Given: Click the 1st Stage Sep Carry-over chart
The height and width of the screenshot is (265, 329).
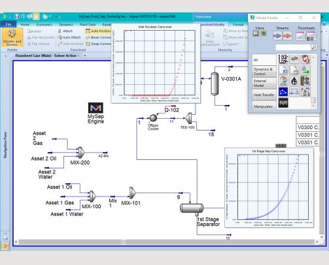Looking at the screenshot, I should pos(269,188).
